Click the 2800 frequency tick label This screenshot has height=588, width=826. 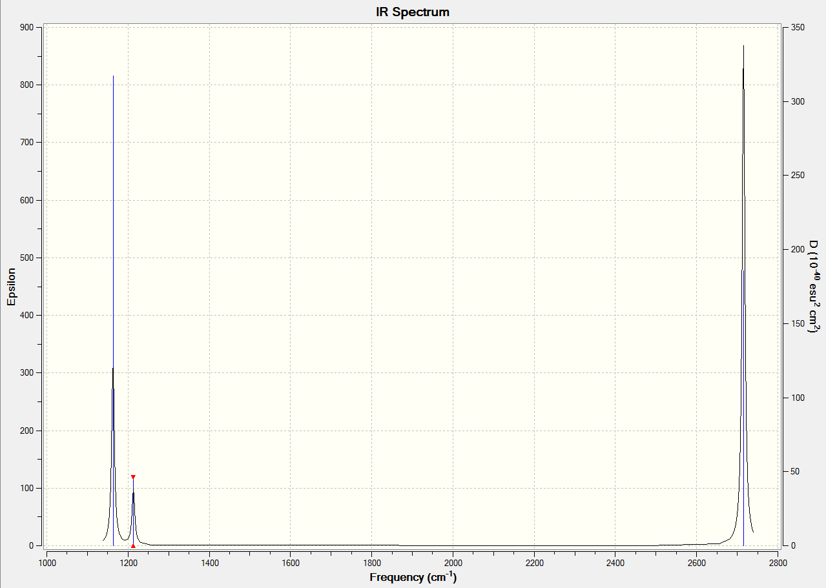coord(778,563)
